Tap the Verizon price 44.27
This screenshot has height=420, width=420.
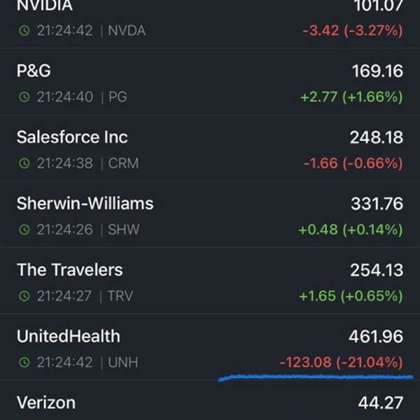click(381, 403)
